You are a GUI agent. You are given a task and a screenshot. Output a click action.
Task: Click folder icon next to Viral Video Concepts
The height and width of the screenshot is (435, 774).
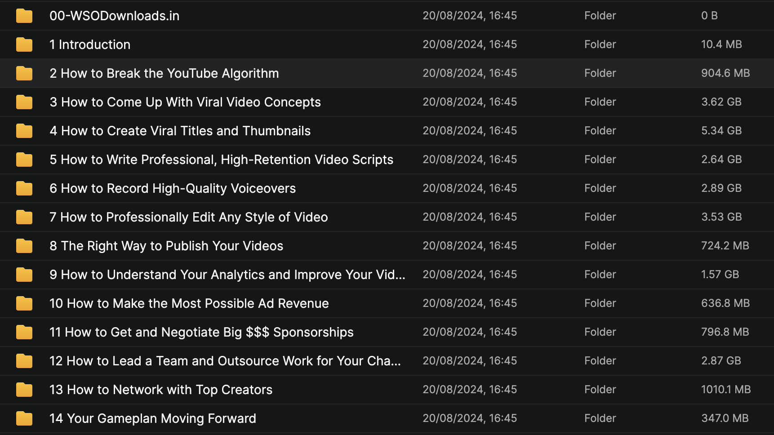24,102
